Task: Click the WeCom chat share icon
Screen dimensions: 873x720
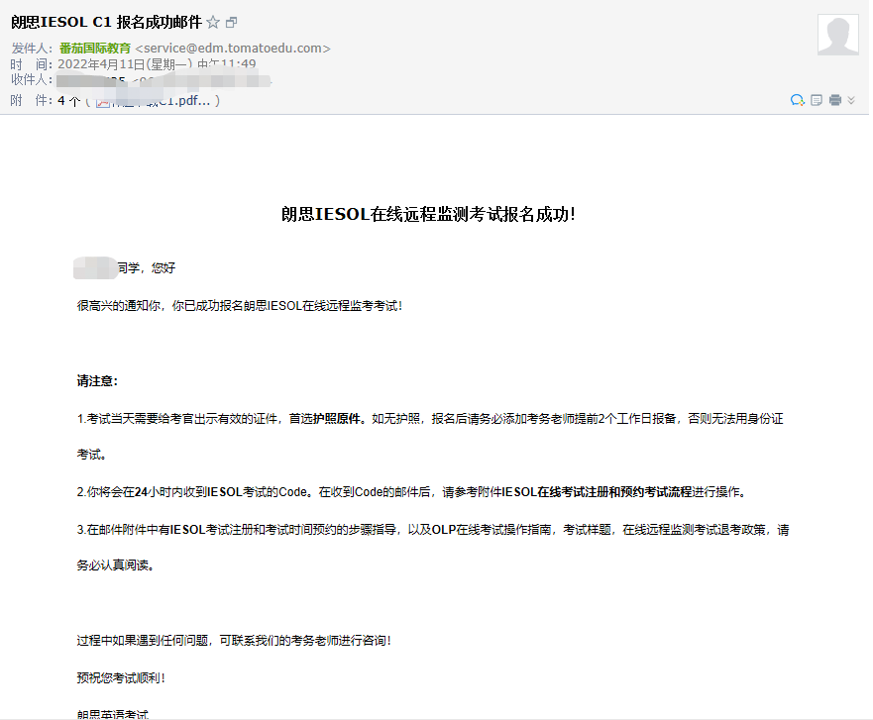Action: pyautogui.click(x=798, y=100)
